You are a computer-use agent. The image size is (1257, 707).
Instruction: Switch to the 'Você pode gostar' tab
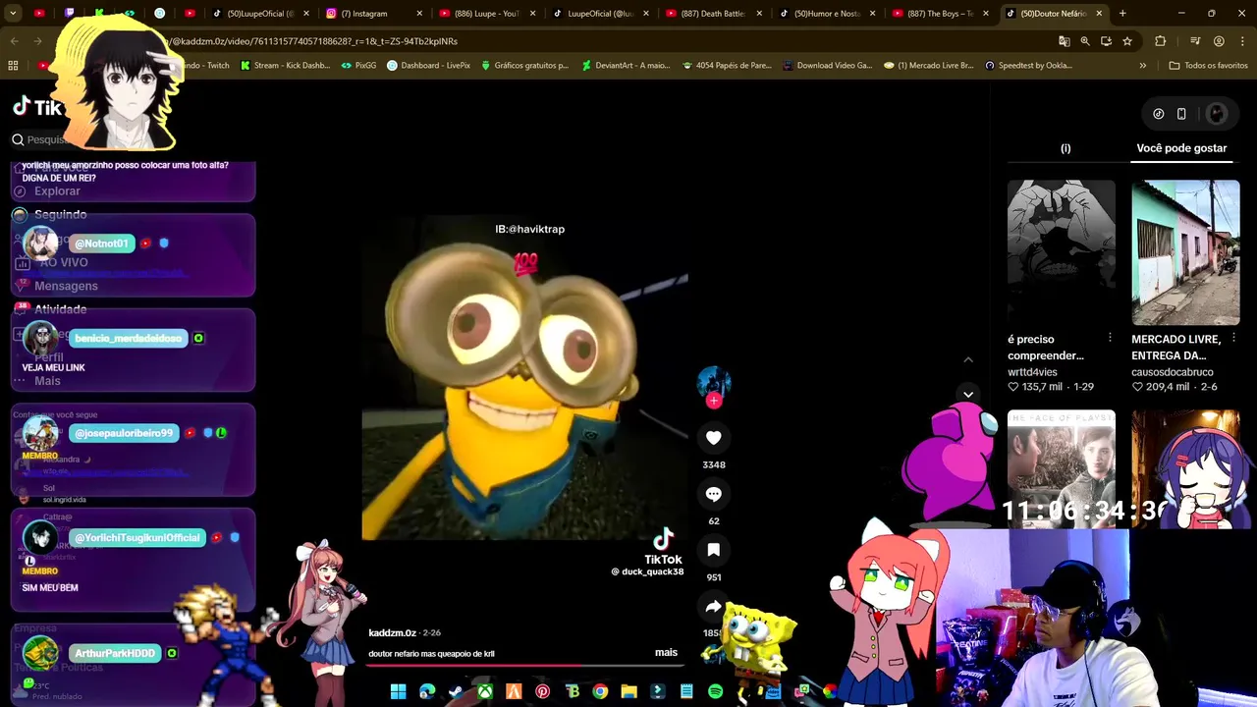point(1181,148)
